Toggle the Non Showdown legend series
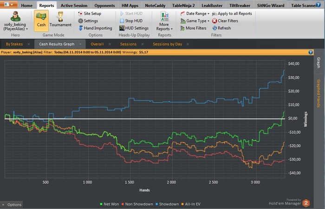 (x=137, y=204)
